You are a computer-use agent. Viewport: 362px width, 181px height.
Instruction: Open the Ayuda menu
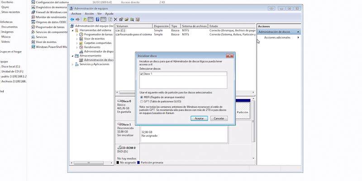point(109,14)
